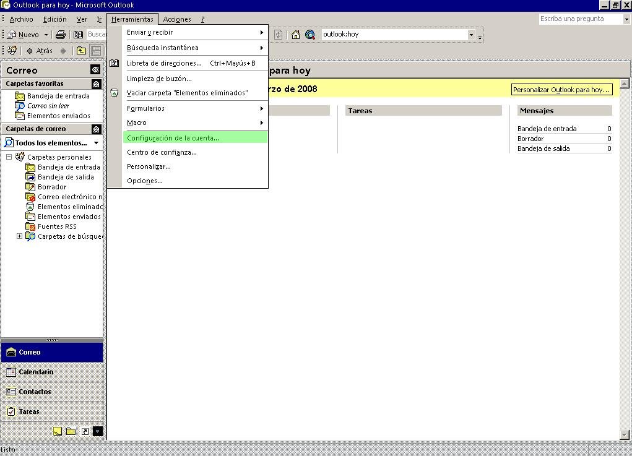632x456 pixels.
Task: Collapse the navigation pane with double chevron
Action: click(95, 70)
